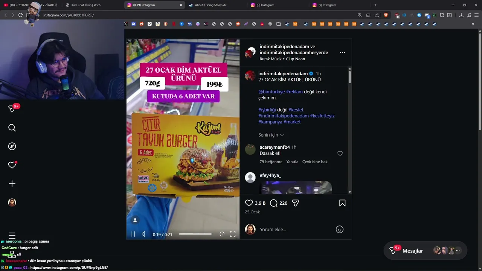Open indirimitakipedenadam's avatar in post header
This screenshot has width=482, height=271.
[x=250, y=53]
